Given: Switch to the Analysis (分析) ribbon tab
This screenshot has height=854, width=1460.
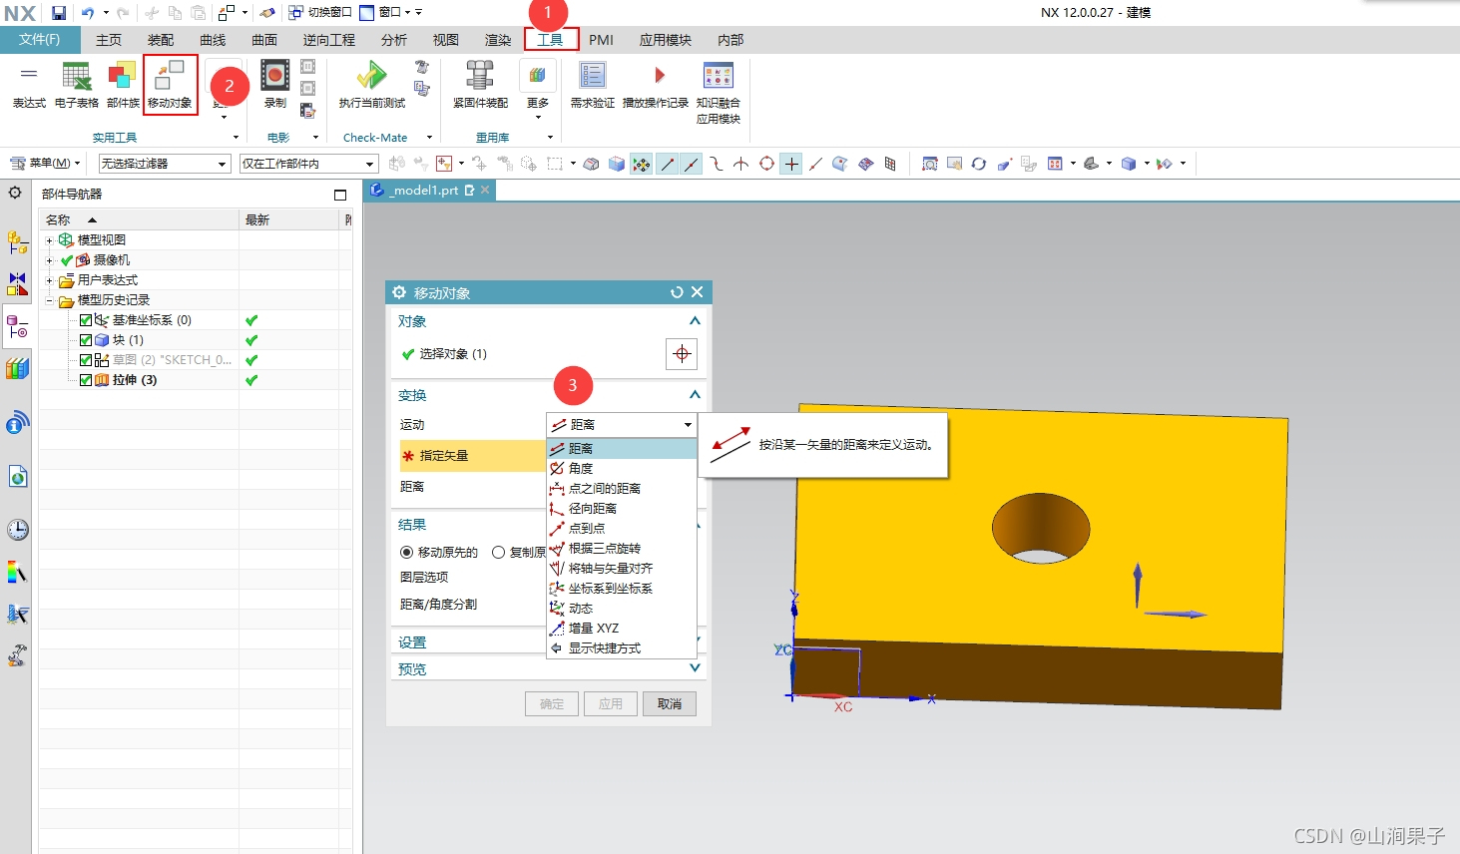Looking at the screenshot, I should tap(394, 40).
